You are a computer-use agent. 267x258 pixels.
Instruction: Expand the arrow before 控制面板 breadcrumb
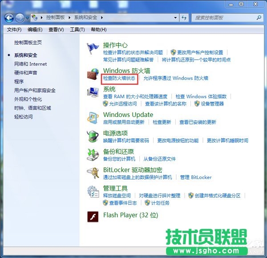41,17
